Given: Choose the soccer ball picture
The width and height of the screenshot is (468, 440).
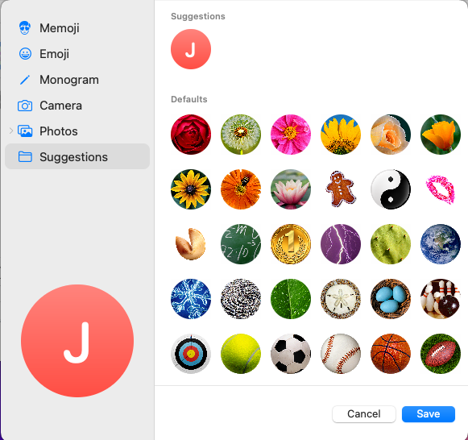Looking at the screenshot, I should point(291,354).
